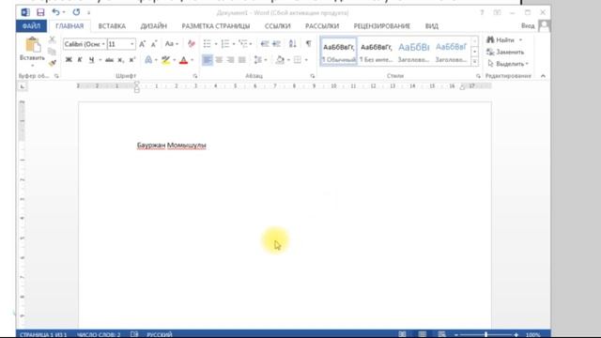Toggle underline Ч formatting
Viewport: 601px width, 338px height.
(x=91, y=60)
